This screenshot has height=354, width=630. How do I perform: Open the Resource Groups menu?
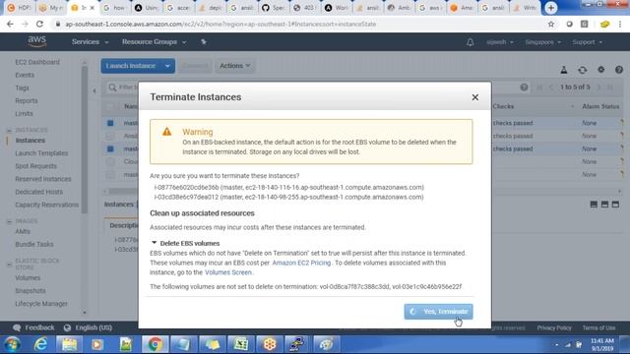tap(154, 41)
